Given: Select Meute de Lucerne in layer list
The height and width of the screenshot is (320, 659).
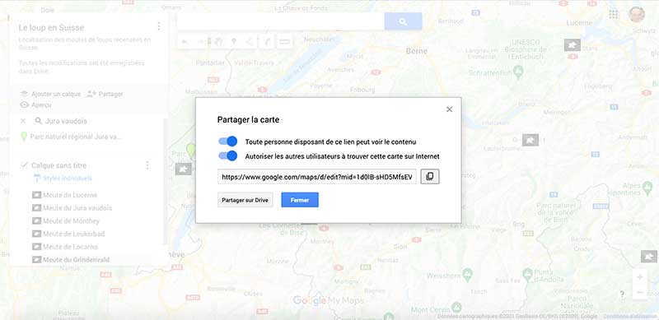Looking at the screenshot, I should click(65, 195).
